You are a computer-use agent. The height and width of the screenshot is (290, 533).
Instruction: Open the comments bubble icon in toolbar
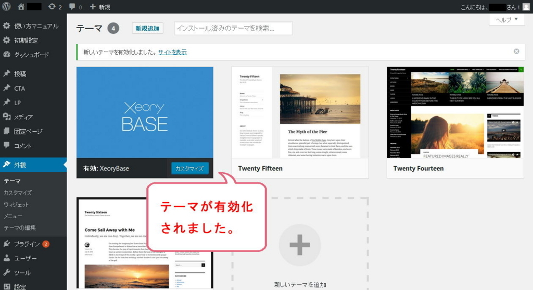(72, 6)
